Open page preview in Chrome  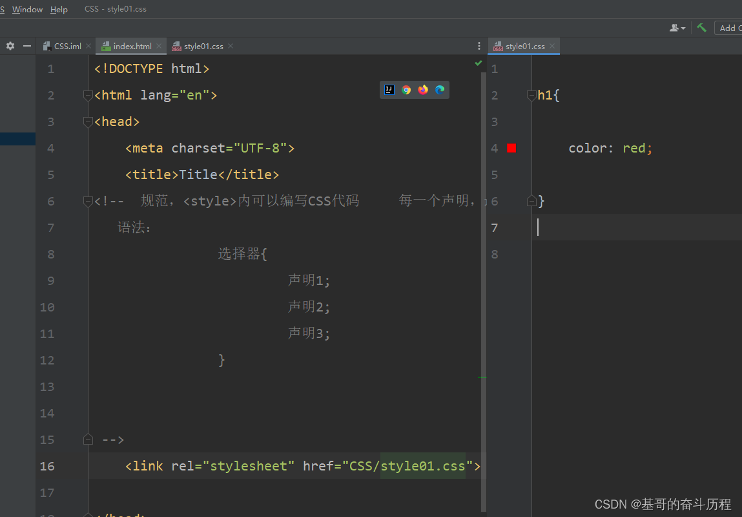click(406, 90)
